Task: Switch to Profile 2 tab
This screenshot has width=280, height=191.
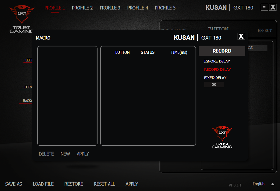Action: [82, 8]
